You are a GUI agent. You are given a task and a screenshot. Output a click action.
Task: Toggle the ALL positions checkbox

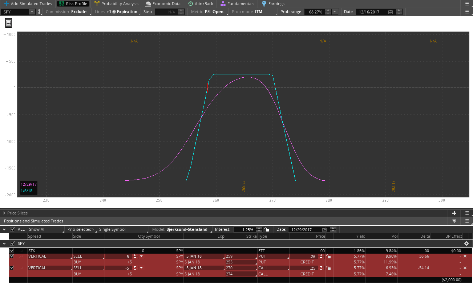[13, 229]
